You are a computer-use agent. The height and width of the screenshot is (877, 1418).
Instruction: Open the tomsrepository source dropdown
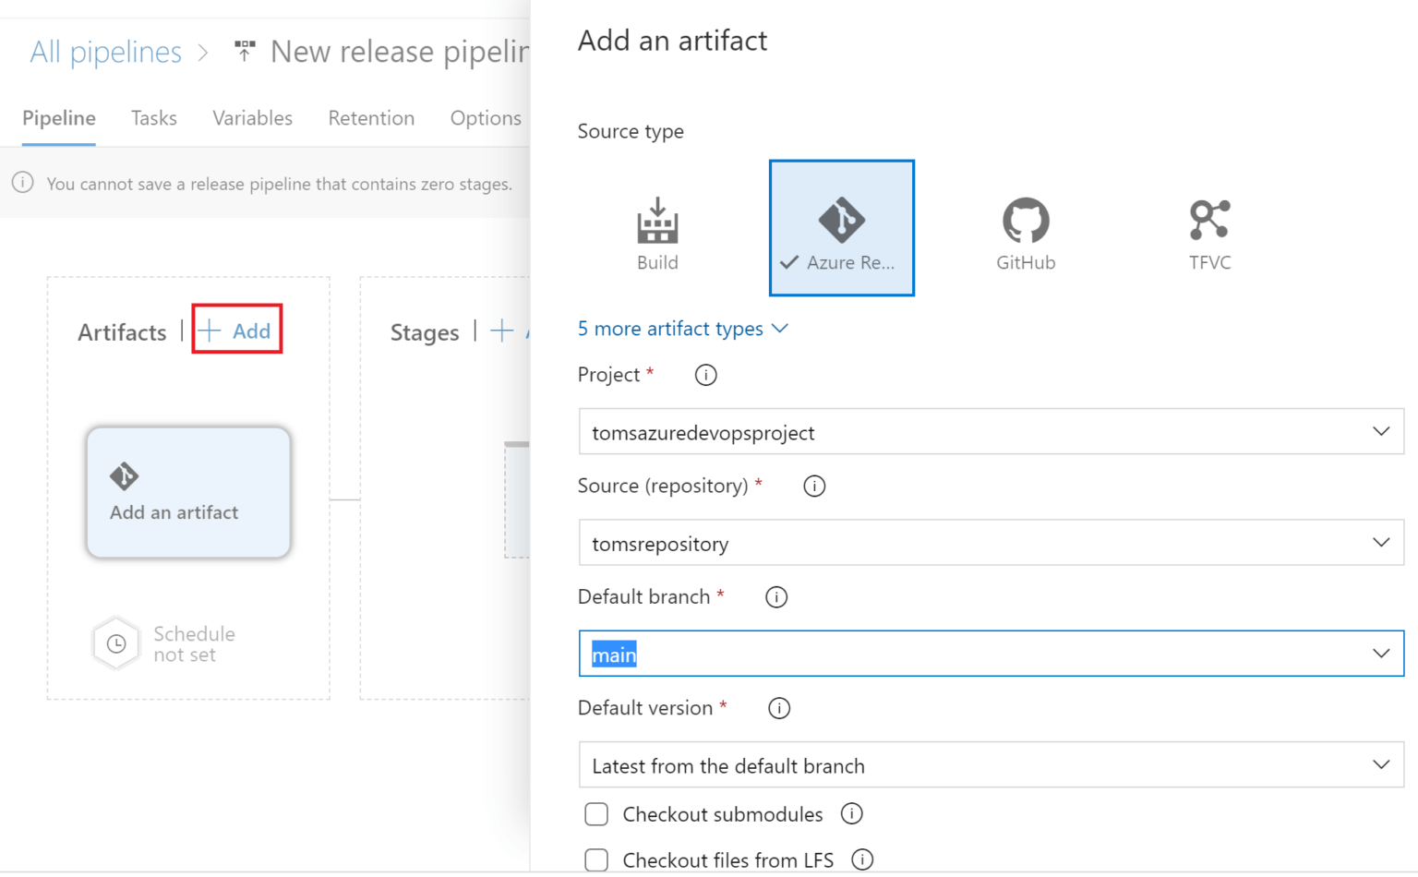[991, 543]
